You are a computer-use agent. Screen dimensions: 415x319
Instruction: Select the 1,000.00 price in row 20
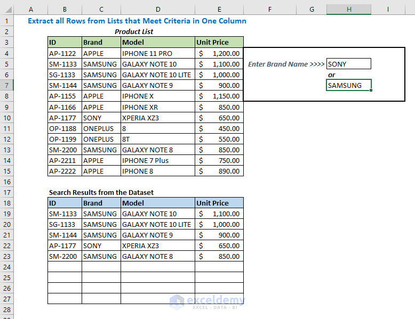click(219, 224)
